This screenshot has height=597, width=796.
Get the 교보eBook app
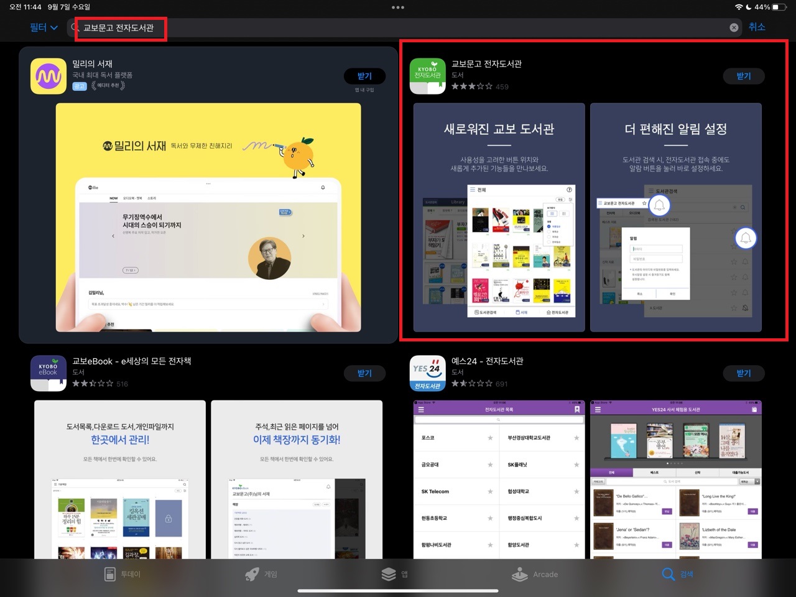point(364,373)
